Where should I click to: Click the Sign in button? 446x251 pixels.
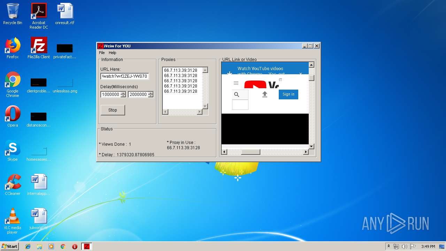(x=289, y=94)
